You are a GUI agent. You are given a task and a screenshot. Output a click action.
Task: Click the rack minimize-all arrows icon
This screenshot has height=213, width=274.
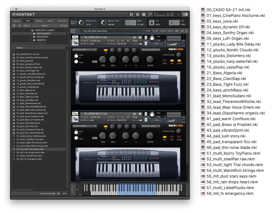point(187,31)
